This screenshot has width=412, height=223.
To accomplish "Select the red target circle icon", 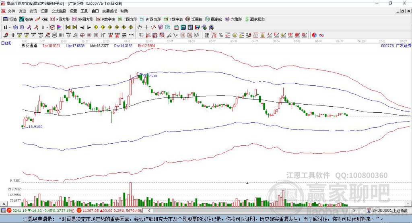I will (82, 35).
